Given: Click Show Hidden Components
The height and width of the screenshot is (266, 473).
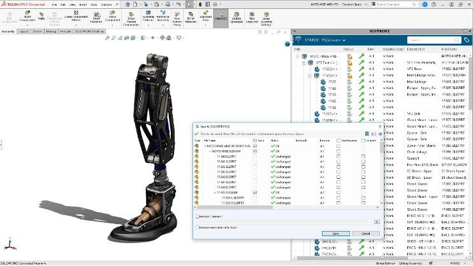Looking at the screenshot, I should coord(131,19).
